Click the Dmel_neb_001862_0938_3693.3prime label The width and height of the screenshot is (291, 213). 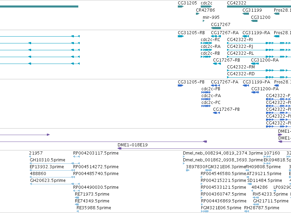[x=223, y=160]
